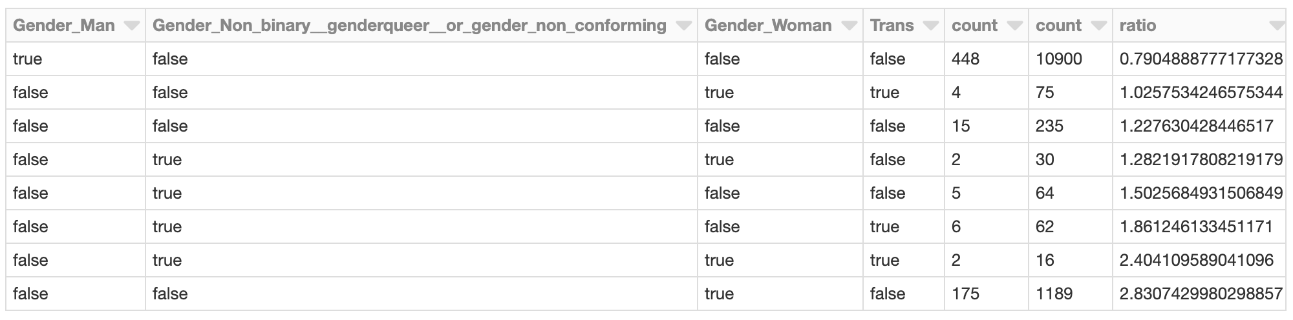Open the ratio column dropdown arrow
This screenshot has height=320, width=1293.
point(1277,26)
